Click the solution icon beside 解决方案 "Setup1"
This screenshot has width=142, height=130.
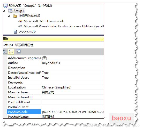[x=5, y=6]
